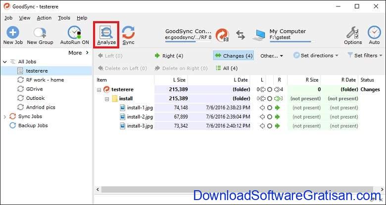Select the Outlook job
This screenshot has height=205, width=386.
(35, 98)
